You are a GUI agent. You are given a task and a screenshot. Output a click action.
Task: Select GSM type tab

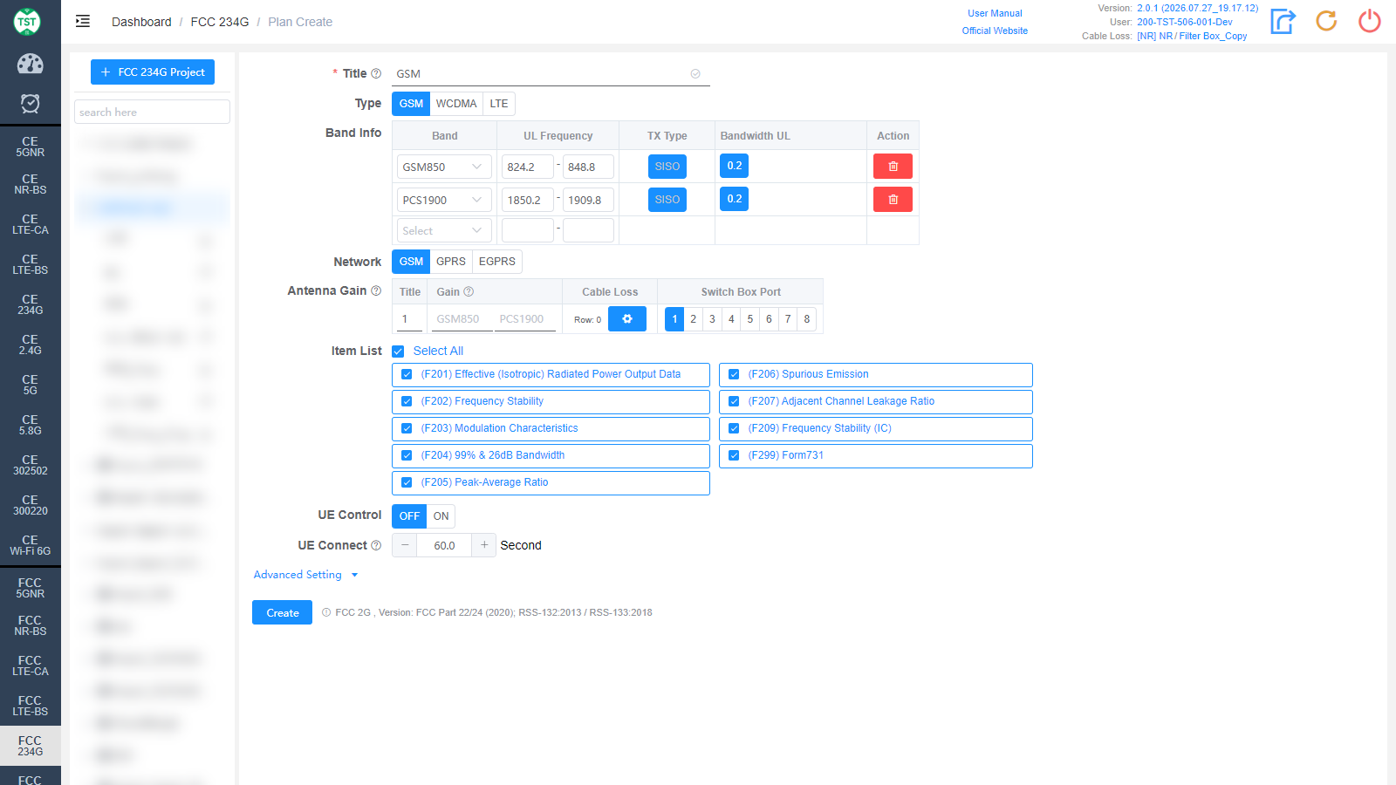pyautogui.click(x=411, y=104)
